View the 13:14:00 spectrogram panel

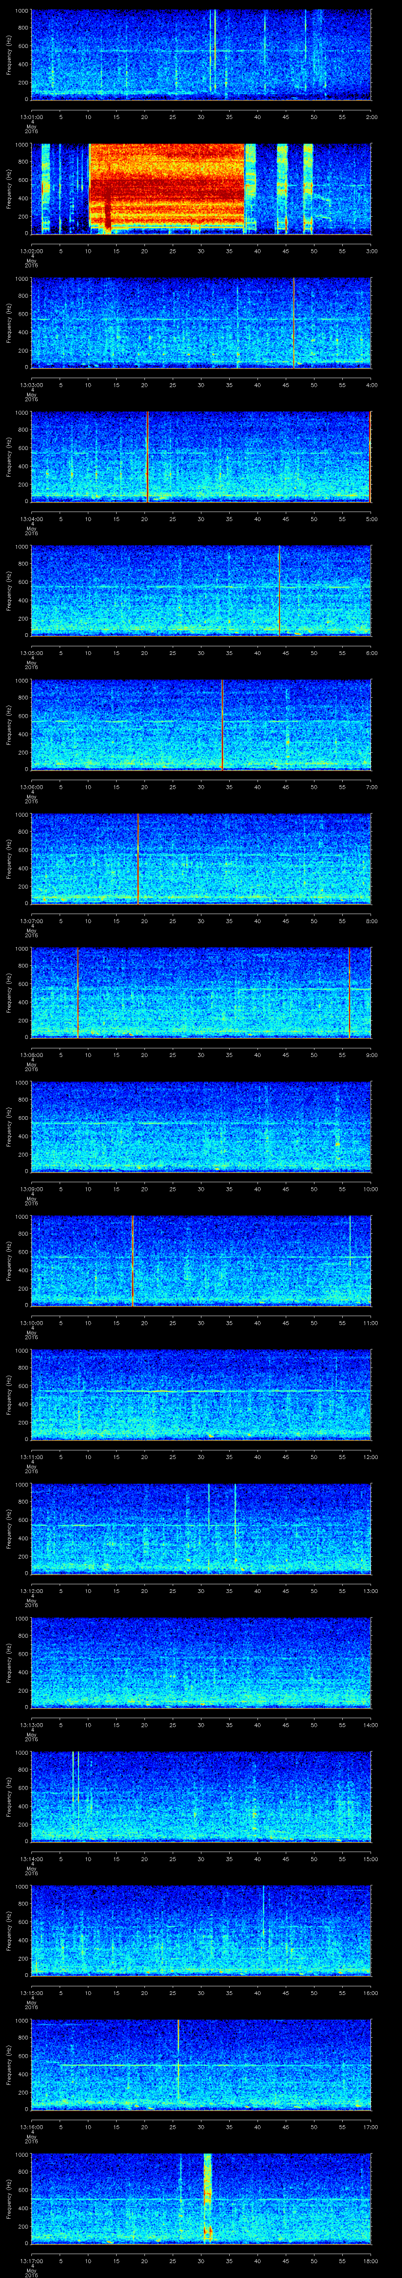coord(201,1798)
